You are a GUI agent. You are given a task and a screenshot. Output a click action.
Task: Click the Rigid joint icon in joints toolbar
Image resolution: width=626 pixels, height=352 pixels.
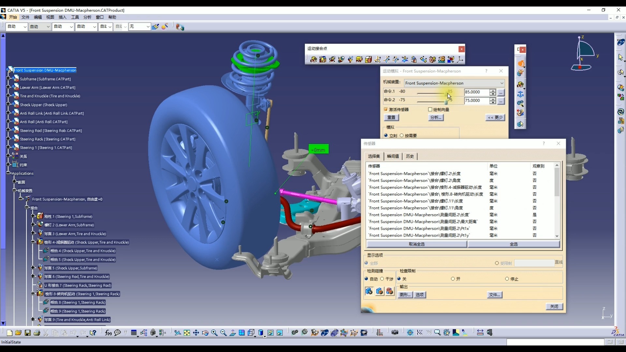pyautogui.click(x=368, y=59)
